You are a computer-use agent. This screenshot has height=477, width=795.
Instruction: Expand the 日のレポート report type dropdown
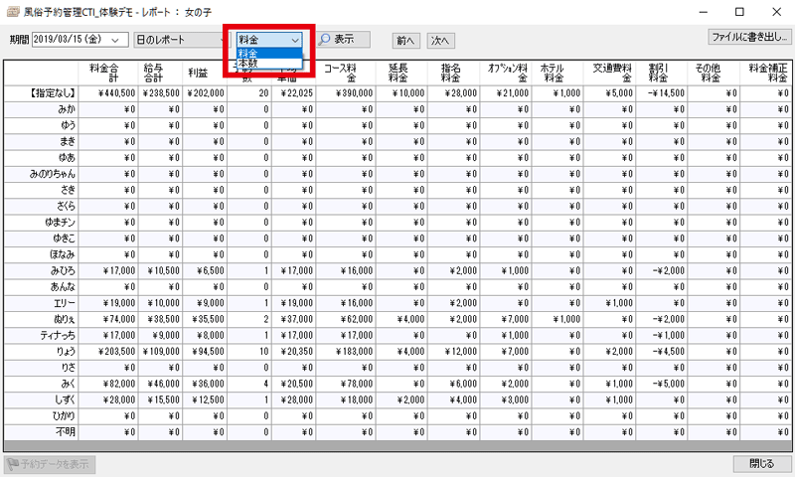click(221, 40)
